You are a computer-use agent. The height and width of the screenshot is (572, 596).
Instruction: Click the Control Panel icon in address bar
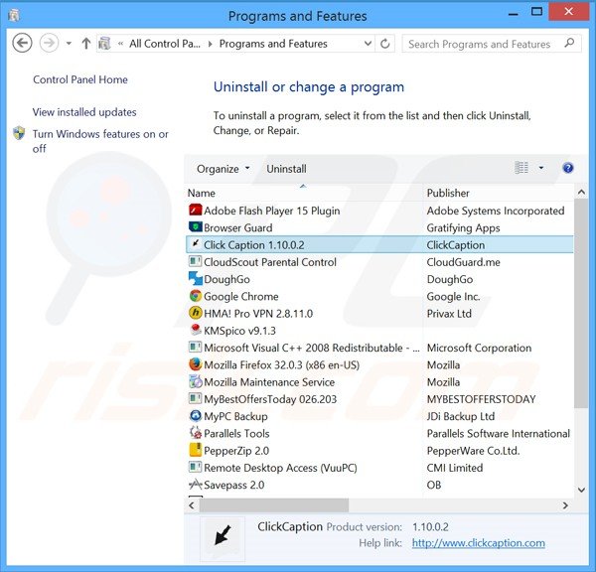(104, 44)
